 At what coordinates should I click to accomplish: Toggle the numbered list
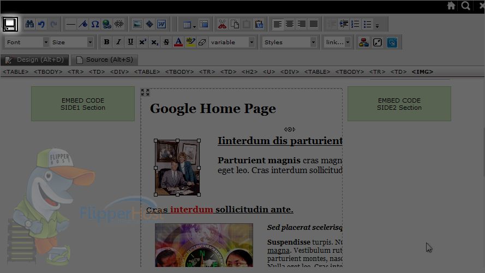(355, 24)
